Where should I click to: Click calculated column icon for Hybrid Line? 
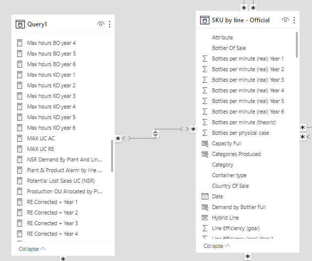click(205, 218)
